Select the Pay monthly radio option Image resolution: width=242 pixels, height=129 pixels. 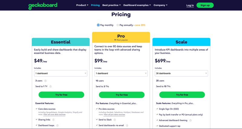(x=98, y=25)
